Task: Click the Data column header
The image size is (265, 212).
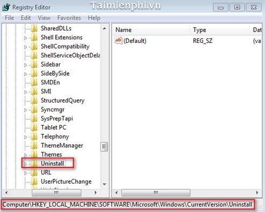Action: point(256,30)
